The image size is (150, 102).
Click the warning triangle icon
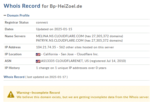point(11,95)
